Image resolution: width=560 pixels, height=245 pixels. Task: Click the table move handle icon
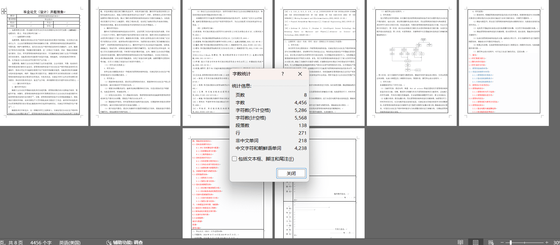click(4, 11)
